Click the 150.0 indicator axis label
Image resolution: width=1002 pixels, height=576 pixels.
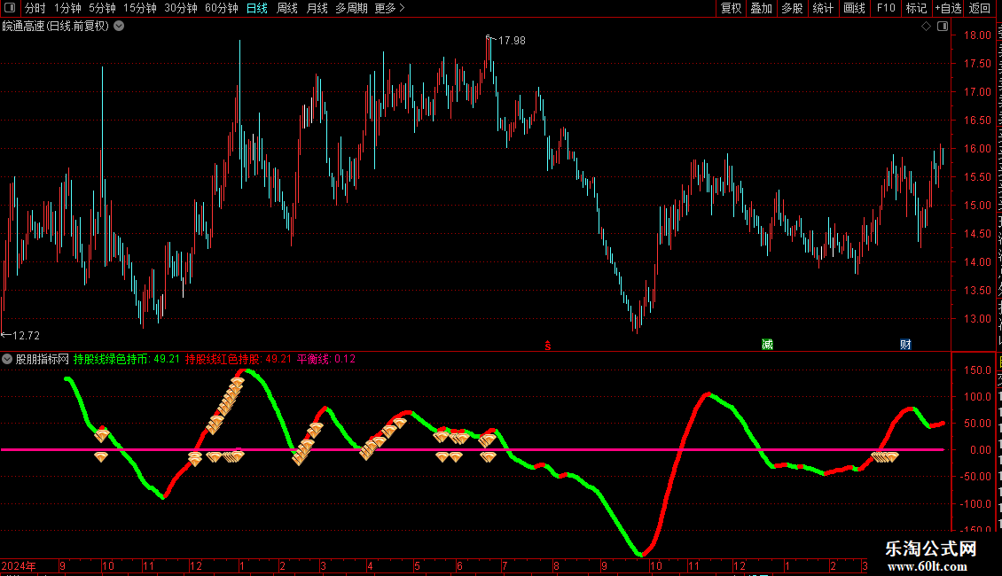pos(978,370)
